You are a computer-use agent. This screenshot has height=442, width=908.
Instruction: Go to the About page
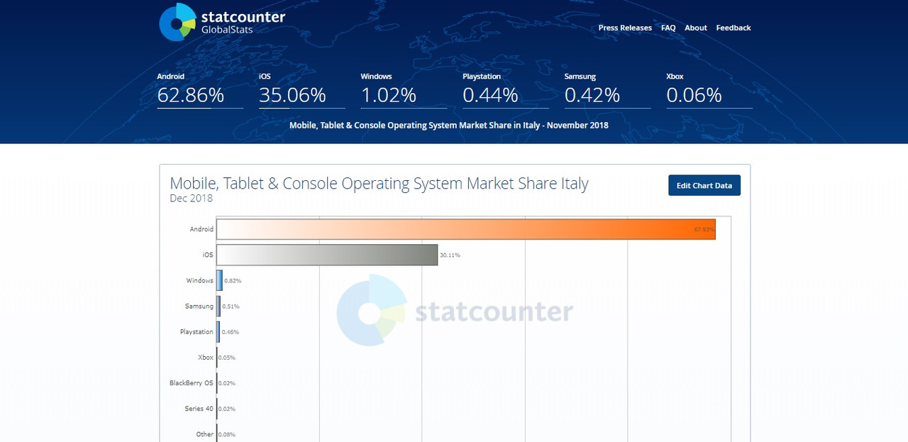pyautogui.click(x=696, y=28)
